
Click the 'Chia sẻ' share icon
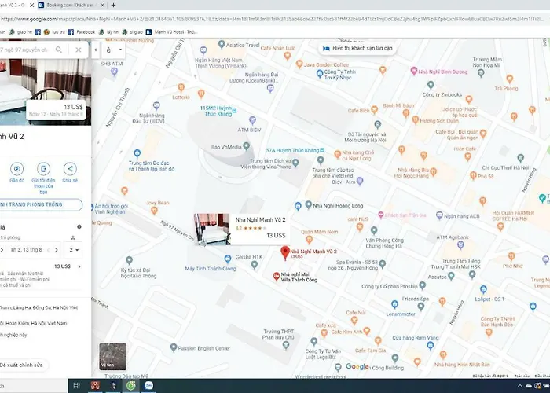(70, 169)
